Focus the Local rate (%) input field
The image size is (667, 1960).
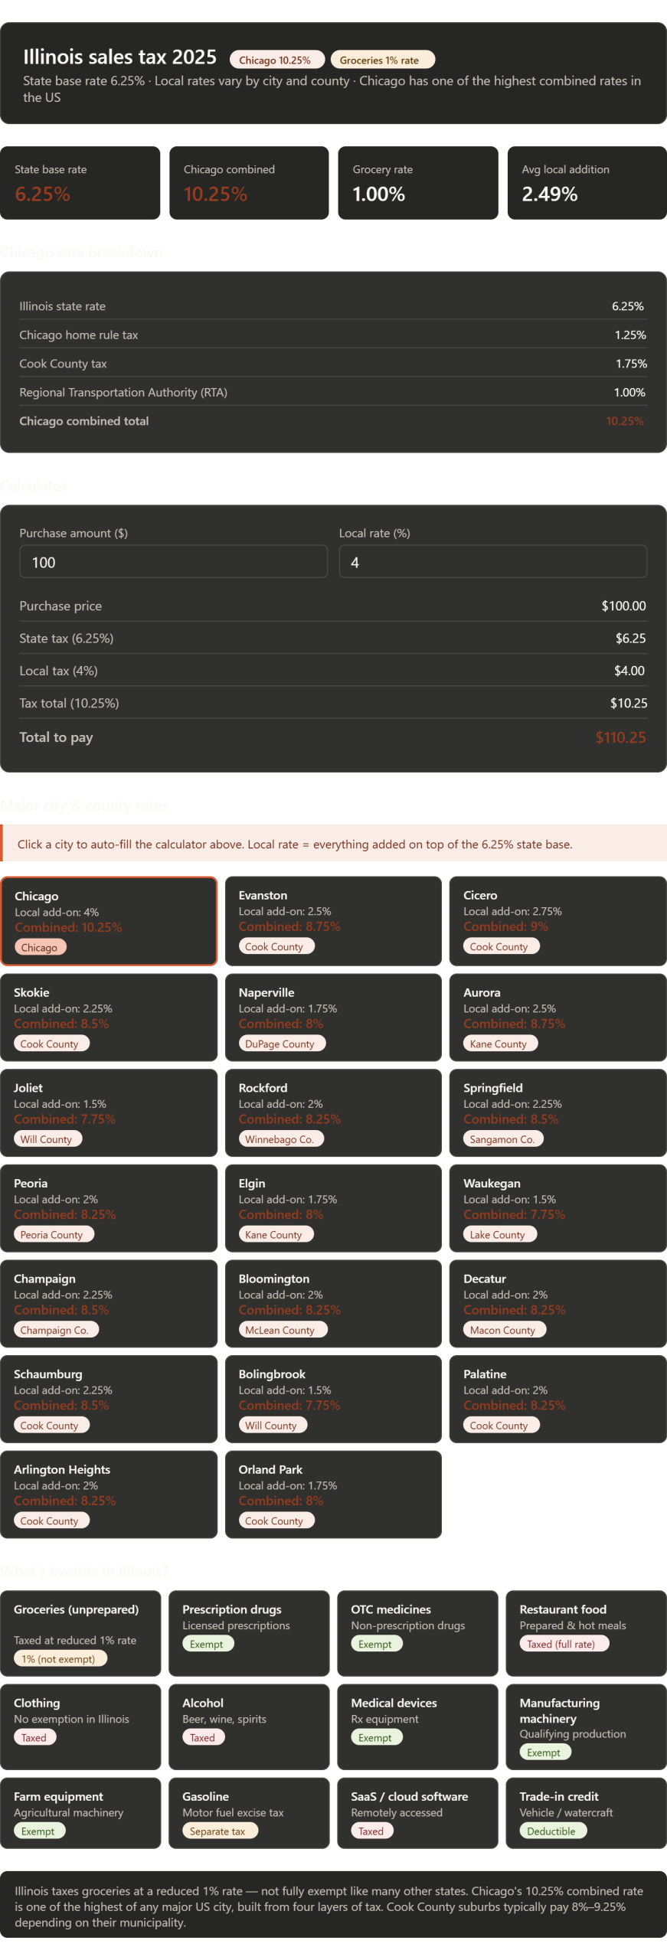(x=492, y=562)
